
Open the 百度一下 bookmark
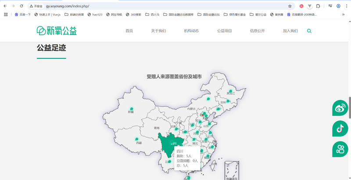23,14
